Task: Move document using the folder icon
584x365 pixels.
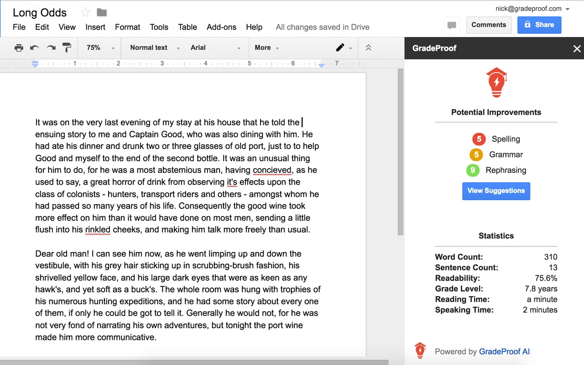Action: point(102,13)
